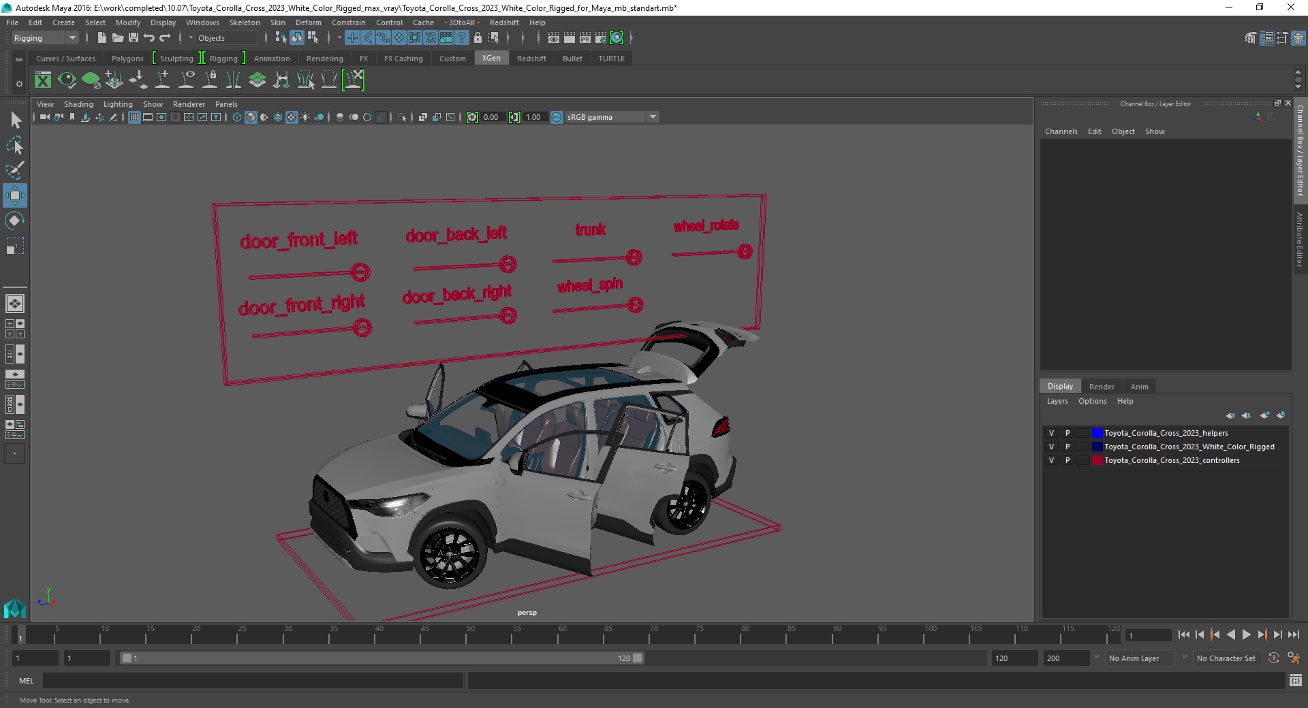Click the time range slider bar
1308x708 pixels.
pyautogui.click(x=381, y=658)
